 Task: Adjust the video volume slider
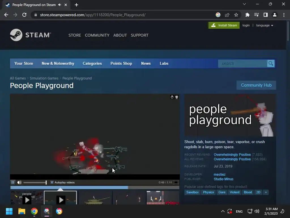pos(35,183)
